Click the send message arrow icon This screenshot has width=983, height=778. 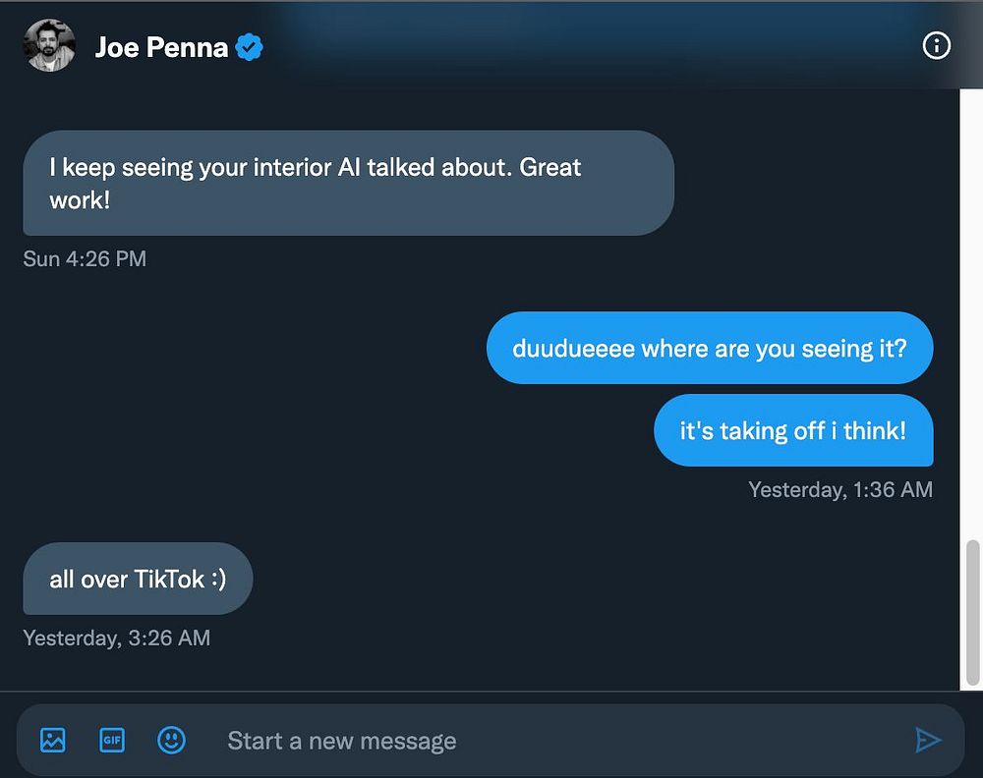[928, 740]
